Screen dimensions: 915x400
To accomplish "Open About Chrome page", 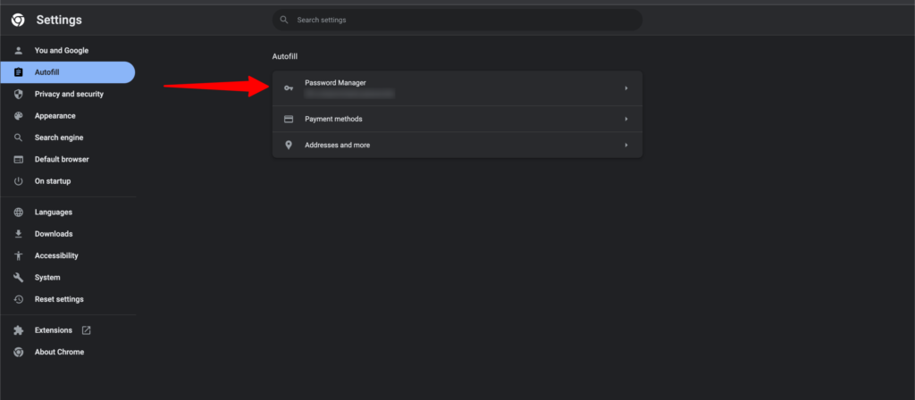I will (59, 352).
